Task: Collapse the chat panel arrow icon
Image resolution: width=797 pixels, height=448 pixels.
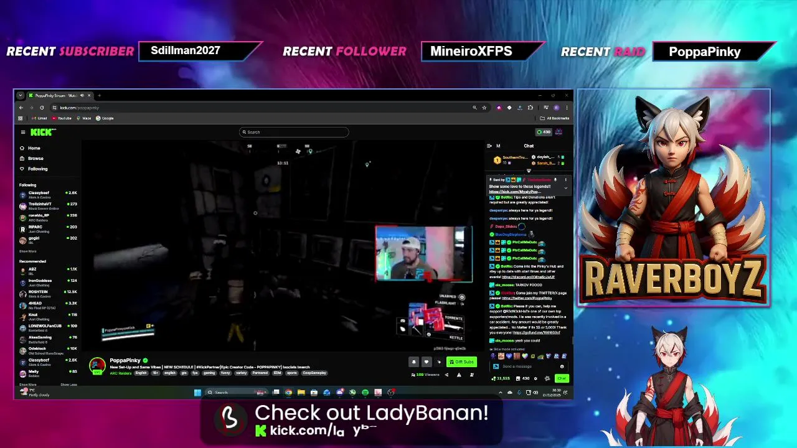Action: [x=489, y=146]
